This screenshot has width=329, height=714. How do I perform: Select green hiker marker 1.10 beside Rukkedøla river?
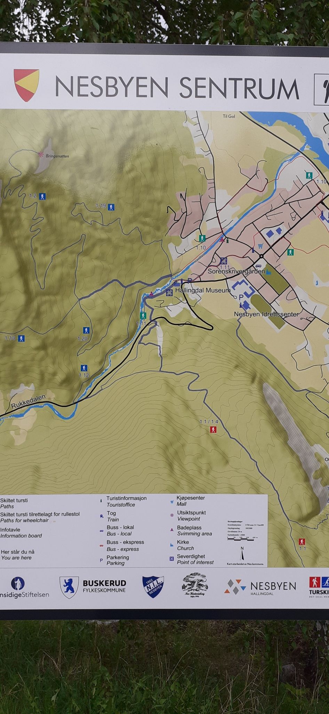[202, 238]
